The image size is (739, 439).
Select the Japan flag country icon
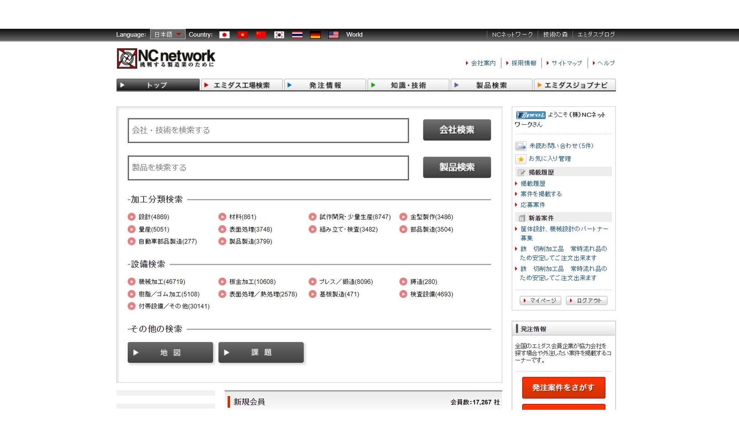[224, 35]
